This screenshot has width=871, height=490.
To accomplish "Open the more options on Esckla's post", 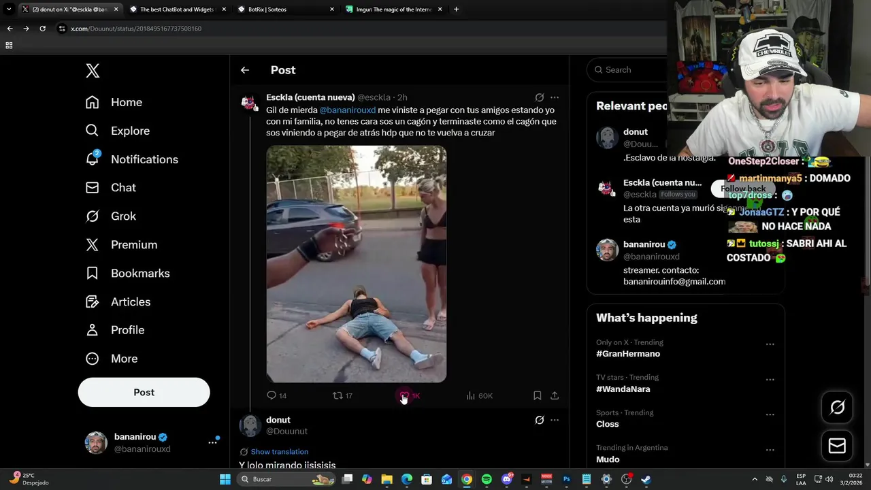I will coord(555,97).
